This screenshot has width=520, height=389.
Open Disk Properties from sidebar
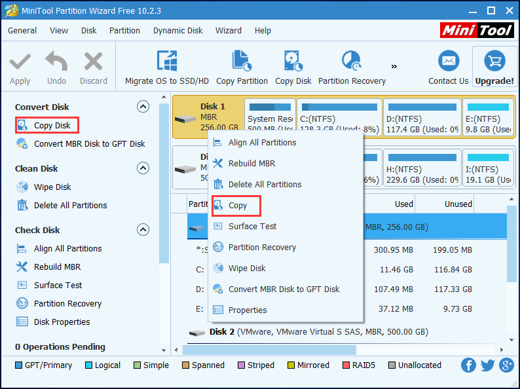click(x=53, y=322)
